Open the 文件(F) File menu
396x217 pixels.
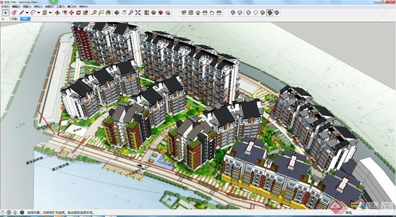pos(5,6)
